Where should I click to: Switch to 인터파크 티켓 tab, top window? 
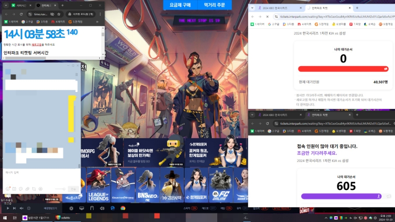click(x=329, y=8)
